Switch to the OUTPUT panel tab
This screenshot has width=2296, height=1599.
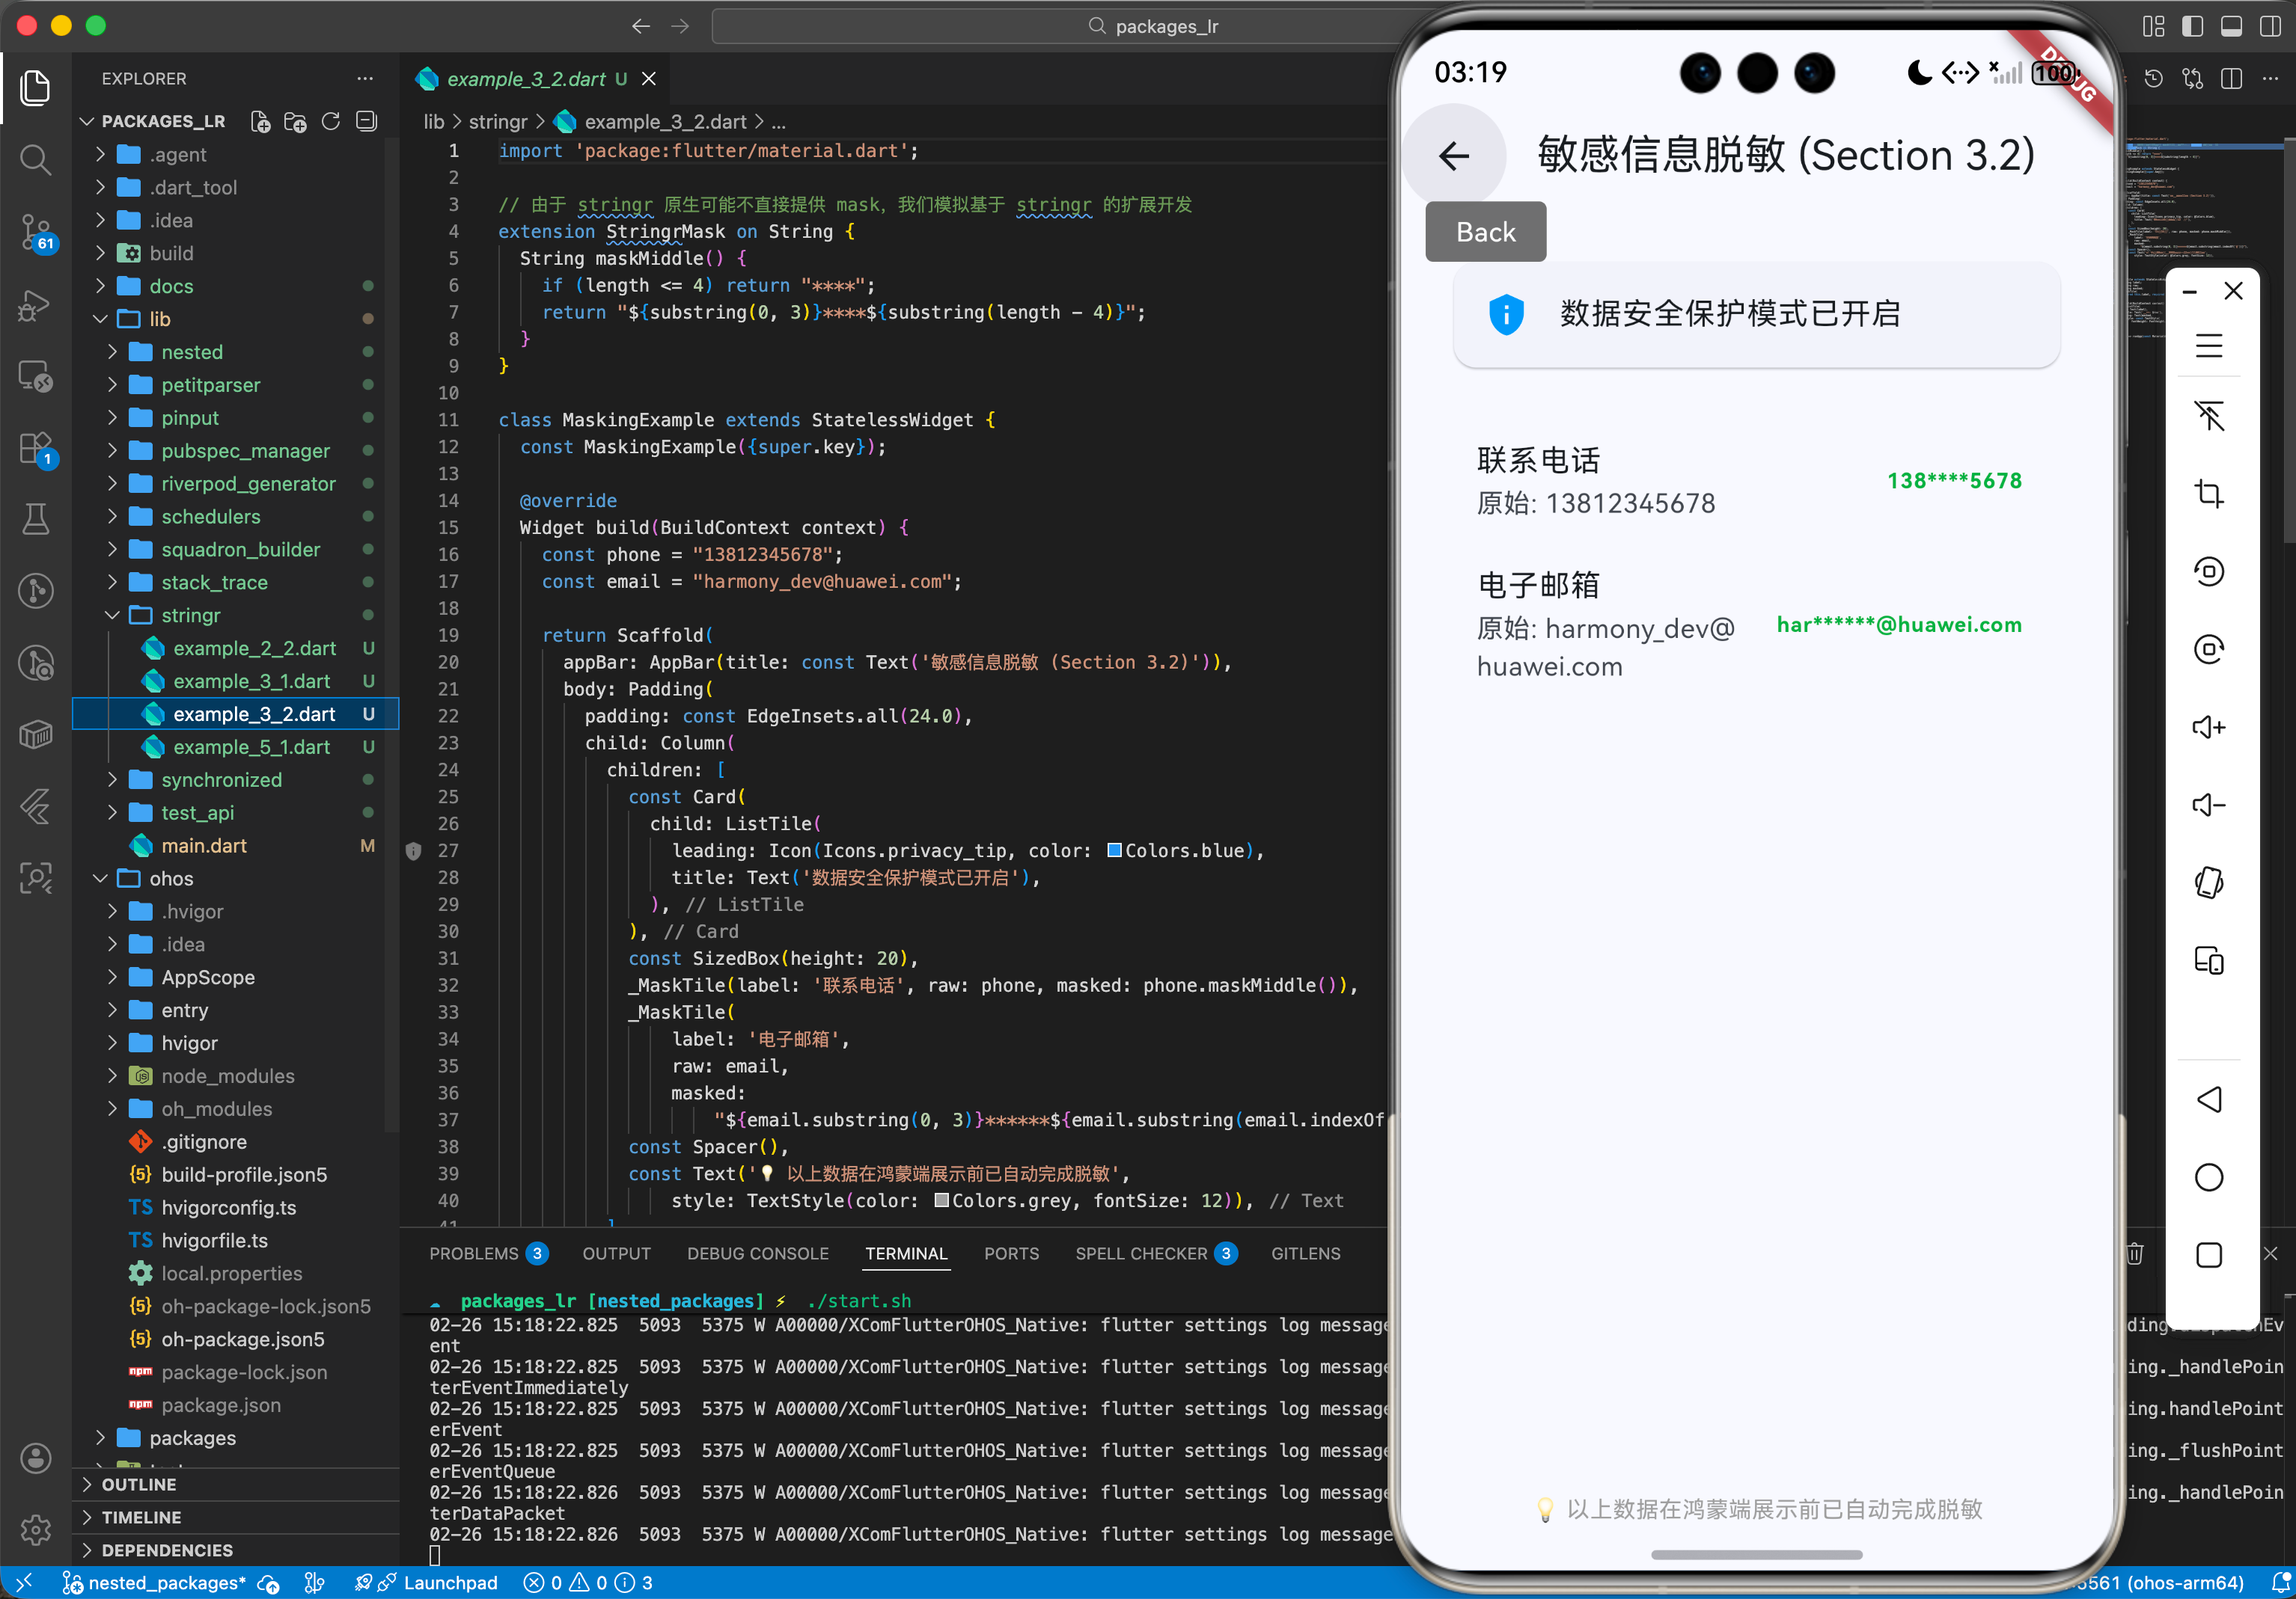click(x=616, y=1253)
